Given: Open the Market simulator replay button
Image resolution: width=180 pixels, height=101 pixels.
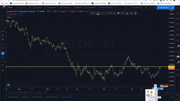Looking at the screenshot, I should [105, 8].
